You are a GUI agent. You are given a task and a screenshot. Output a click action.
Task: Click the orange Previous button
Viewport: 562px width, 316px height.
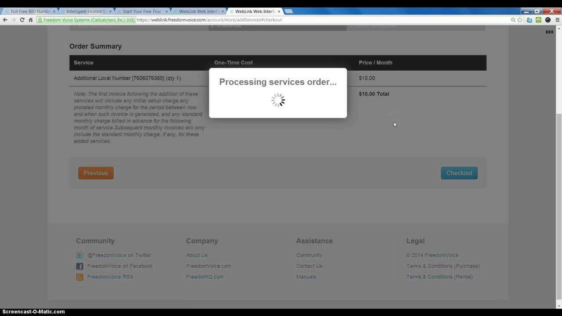pos(96,173)
